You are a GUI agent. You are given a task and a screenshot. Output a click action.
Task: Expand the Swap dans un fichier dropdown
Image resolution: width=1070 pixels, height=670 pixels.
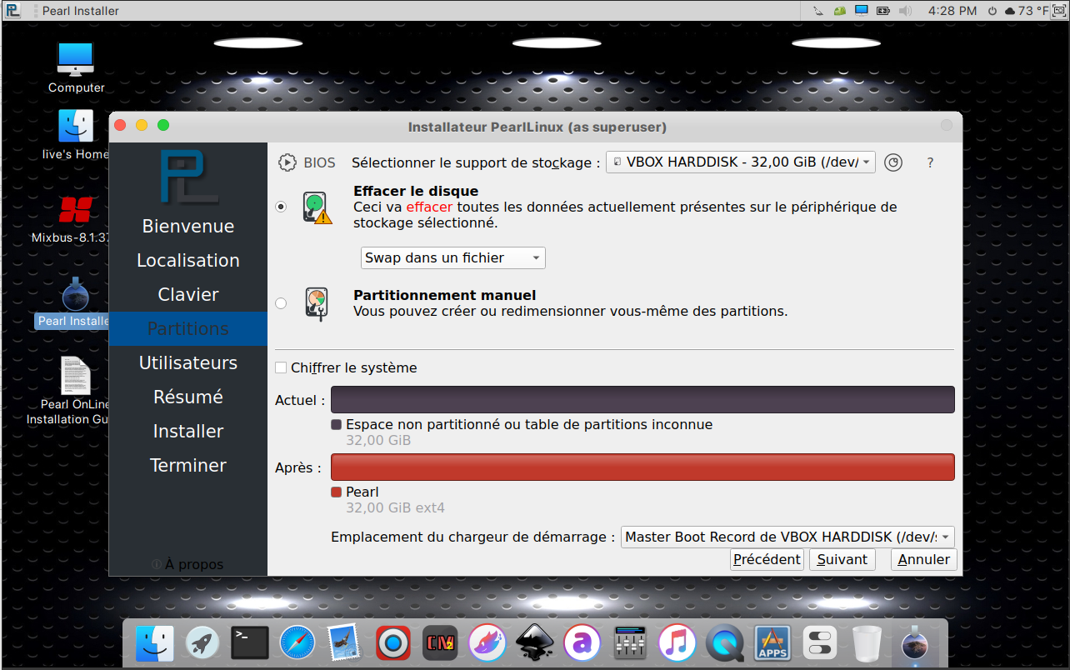453,258
